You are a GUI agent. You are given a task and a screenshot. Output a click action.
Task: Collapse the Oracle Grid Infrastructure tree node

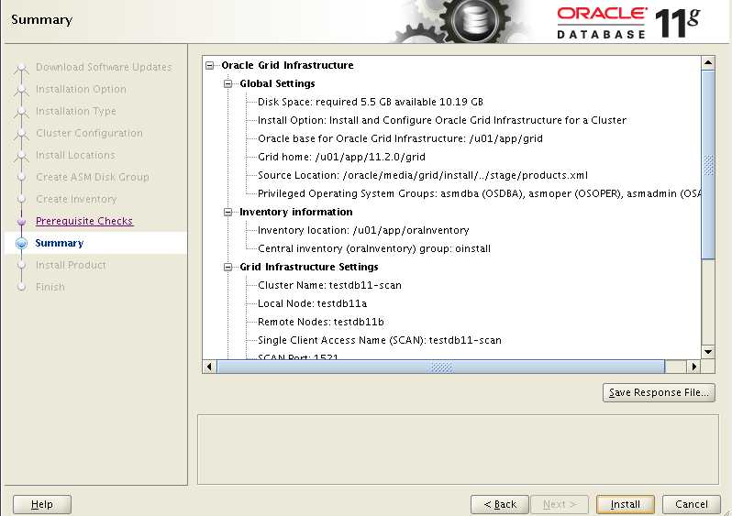click(x=210, y=65)
